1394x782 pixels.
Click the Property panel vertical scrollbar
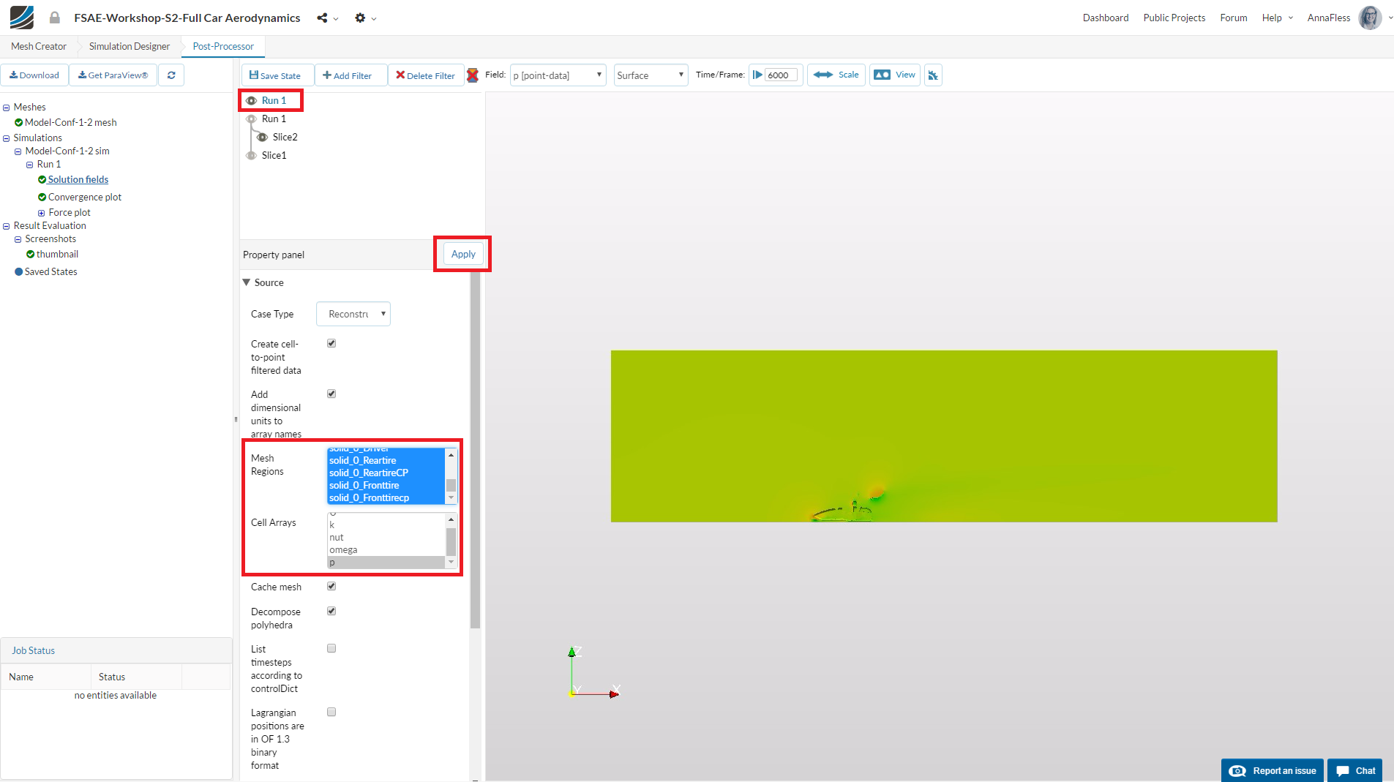(475, 450)
